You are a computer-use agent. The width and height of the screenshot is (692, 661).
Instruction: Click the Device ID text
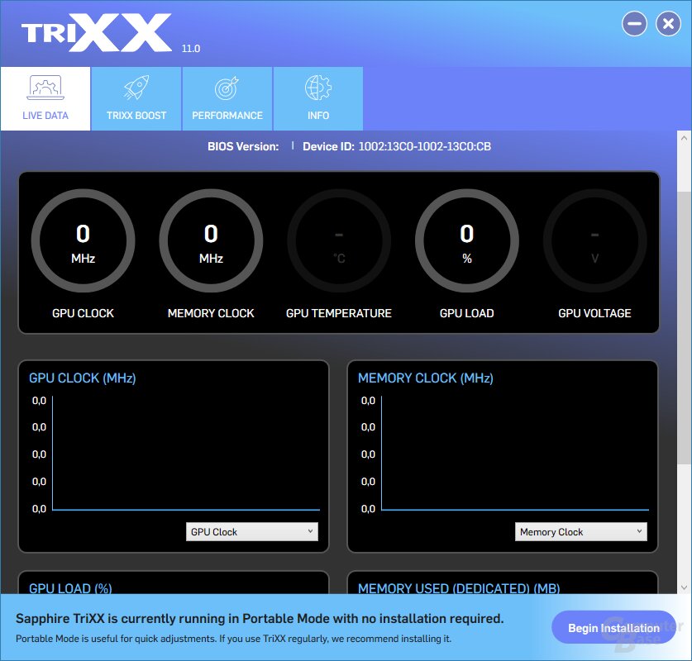(x=396, y=145)
